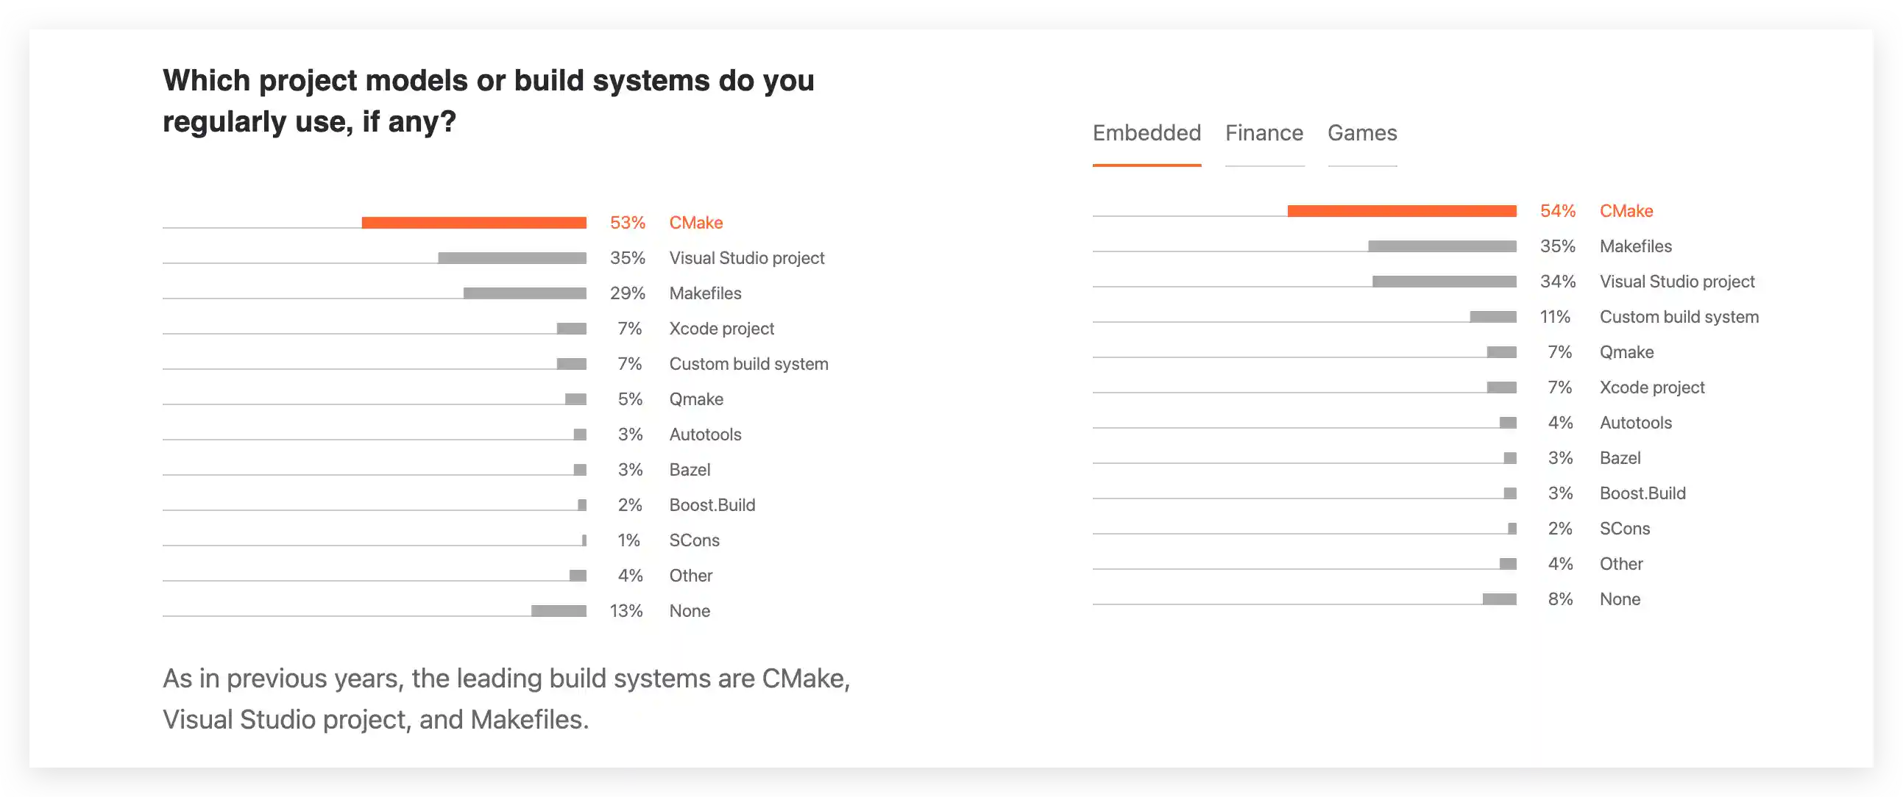Click the 3% Bazel label in Embedded chart
This screenshot has height=797, width=1903.
point(1620,458)
